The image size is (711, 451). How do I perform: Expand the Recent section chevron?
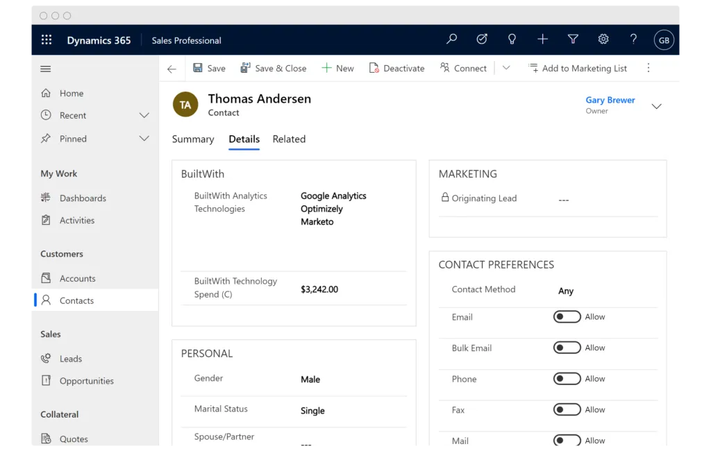click(x=144, y=115)
